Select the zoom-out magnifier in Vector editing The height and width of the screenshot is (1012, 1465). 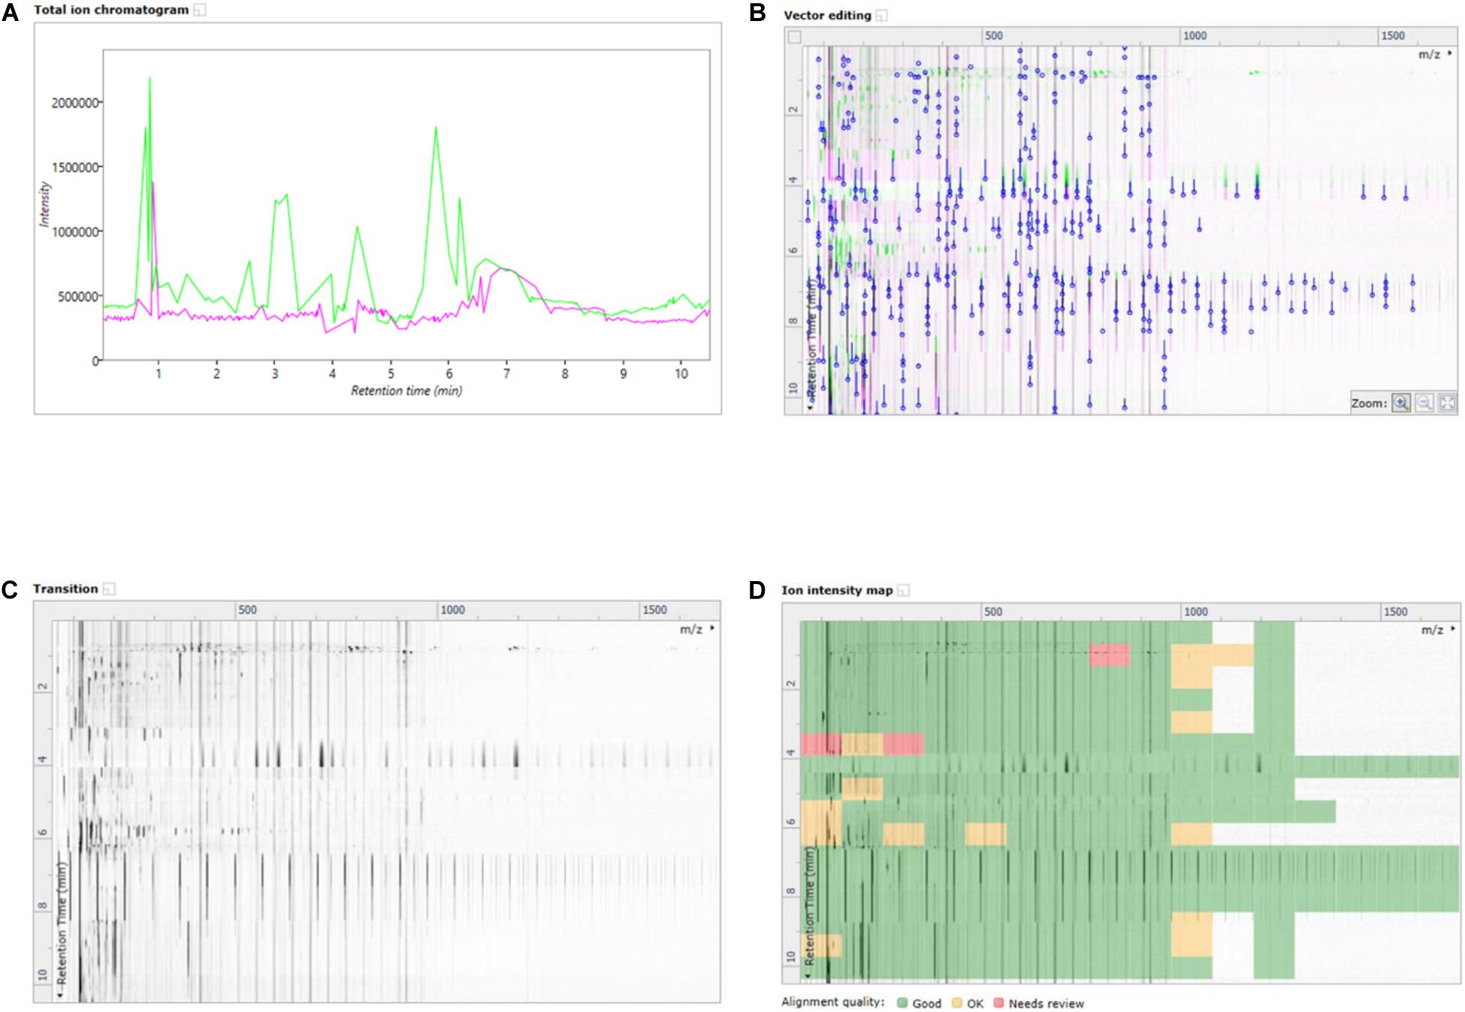coord(1424,403)
